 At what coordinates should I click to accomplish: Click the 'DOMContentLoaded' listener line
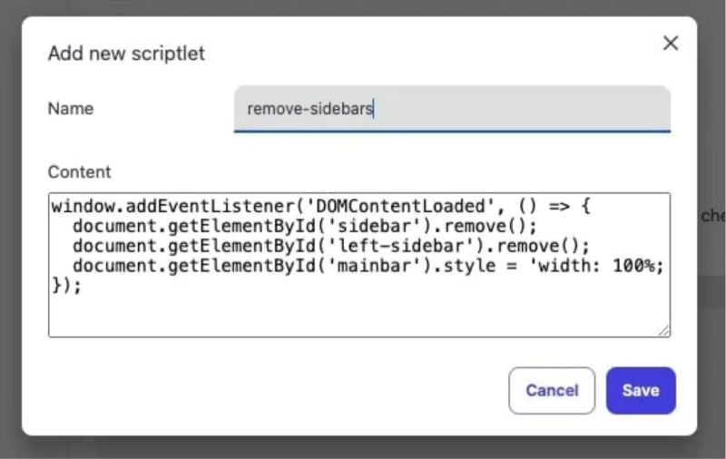[x=321, y=206]
